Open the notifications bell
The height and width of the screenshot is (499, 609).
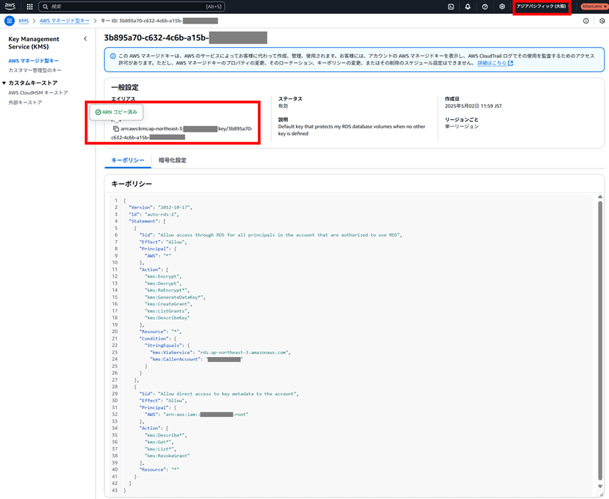(468, 7)
